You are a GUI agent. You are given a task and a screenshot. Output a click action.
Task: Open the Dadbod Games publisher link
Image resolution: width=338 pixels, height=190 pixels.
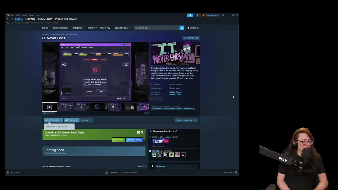[x=175, y=94]
